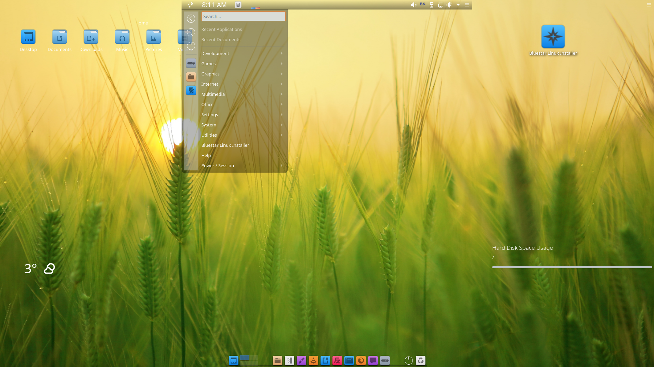
Task: Click the menu Search field
Action: [243, 16]
